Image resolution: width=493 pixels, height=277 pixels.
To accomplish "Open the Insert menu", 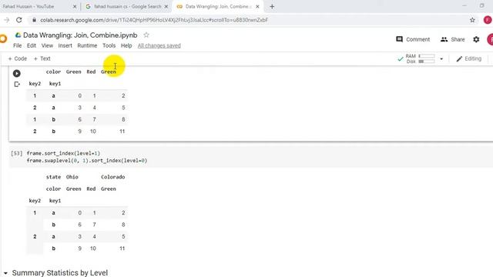I will tap(65, 45).
